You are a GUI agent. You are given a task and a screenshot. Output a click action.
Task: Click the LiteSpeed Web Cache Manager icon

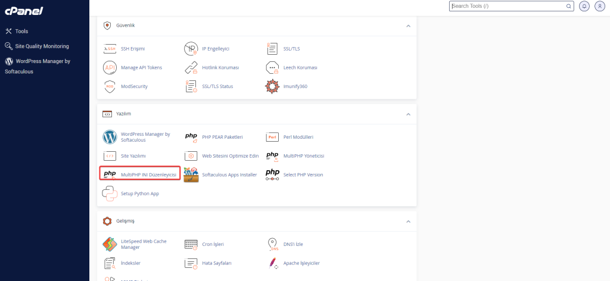(x=110, y=244)
